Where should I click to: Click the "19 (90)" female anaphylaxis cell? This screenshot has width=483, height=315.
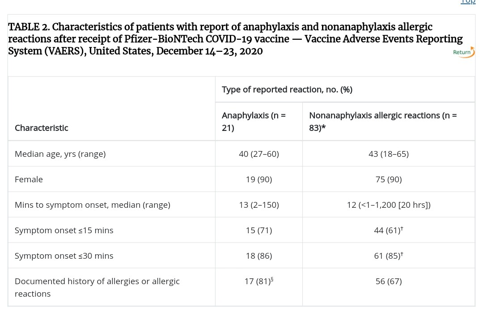(x=258, y=179)
